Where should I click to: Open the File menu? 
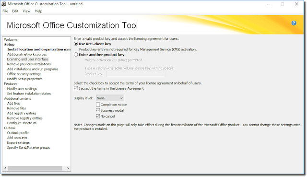[x=5, y=11]
